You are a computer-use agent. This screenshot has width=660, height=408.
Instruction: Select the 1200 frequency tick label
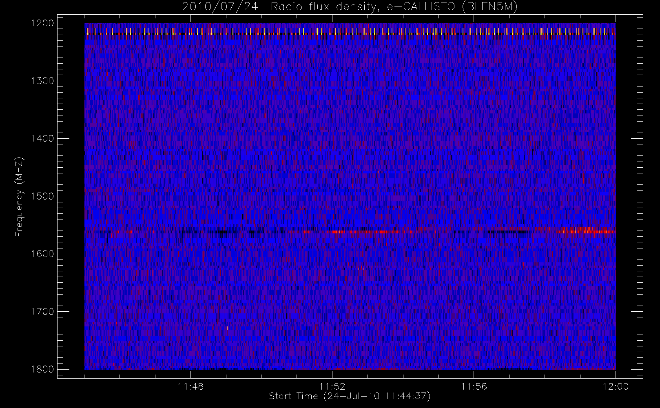point(42,23)
